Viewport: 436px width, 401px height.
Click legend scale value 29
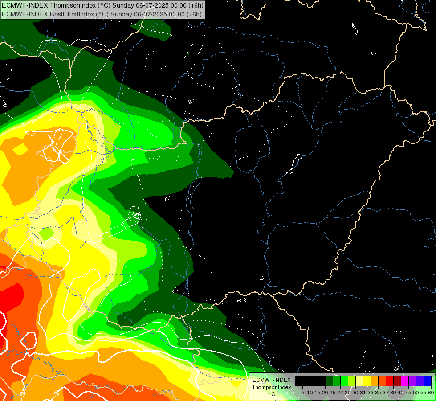348,393
